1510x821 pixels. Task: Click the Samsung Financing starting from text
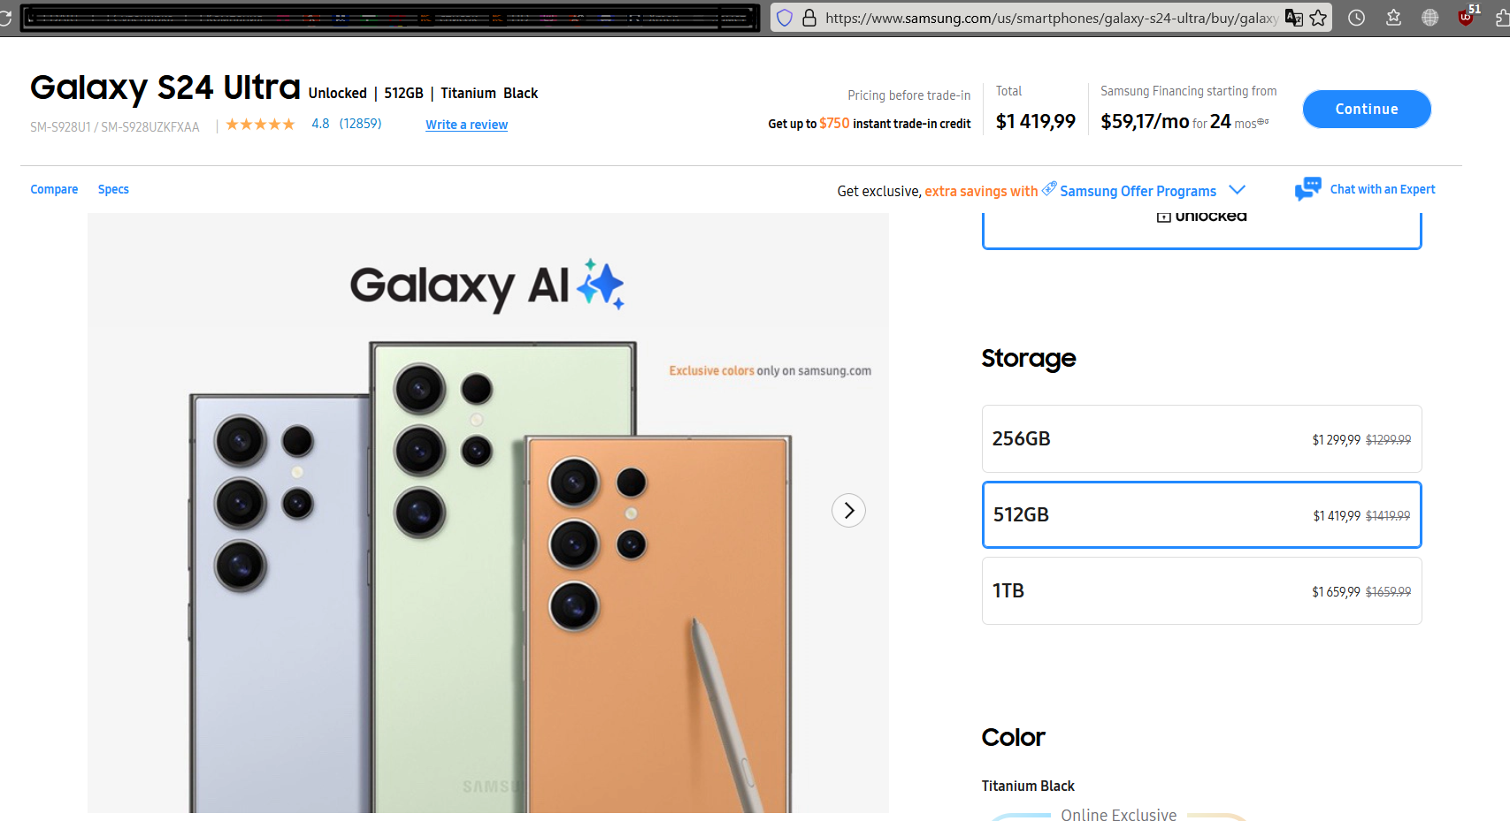tap(1189, 91)
